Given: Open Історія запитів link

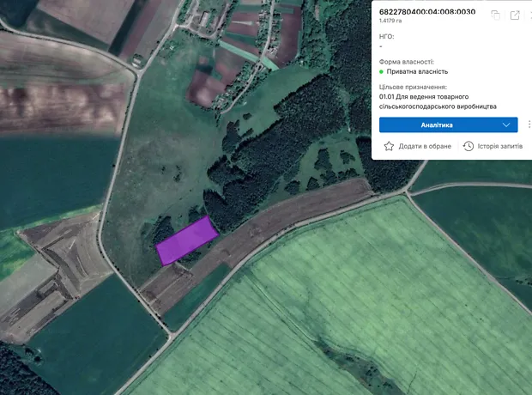Looking at the screenshot, I should coord(500,147).
